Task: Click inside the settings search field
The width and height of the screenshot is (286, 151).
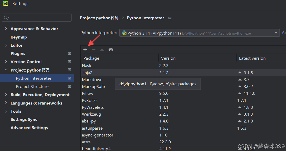Action: pos(37,18)
